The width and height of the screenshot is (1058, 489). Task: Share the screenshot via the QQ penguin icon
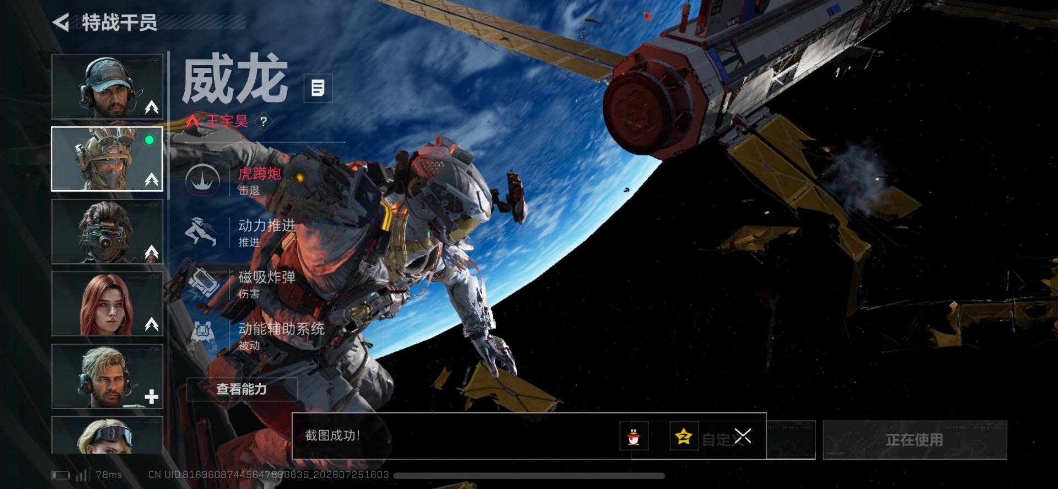tap(633, 437)
